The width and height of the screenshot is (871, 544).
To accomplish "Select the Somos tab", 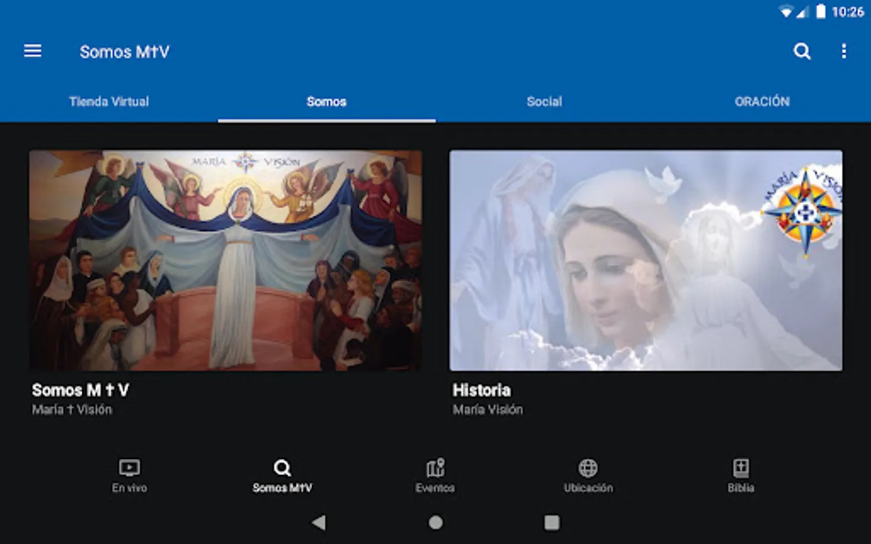I will (x=327, y=102).
